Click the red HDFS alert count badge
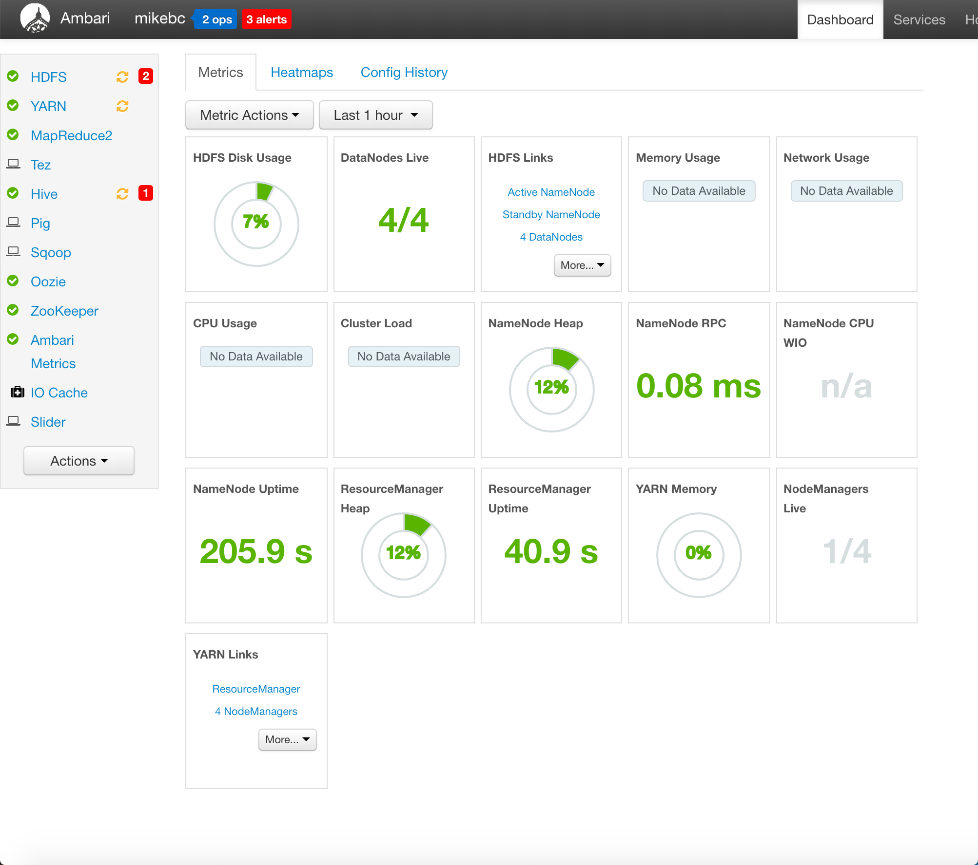This screenshot has width=978, height=865. click(145, 76)
